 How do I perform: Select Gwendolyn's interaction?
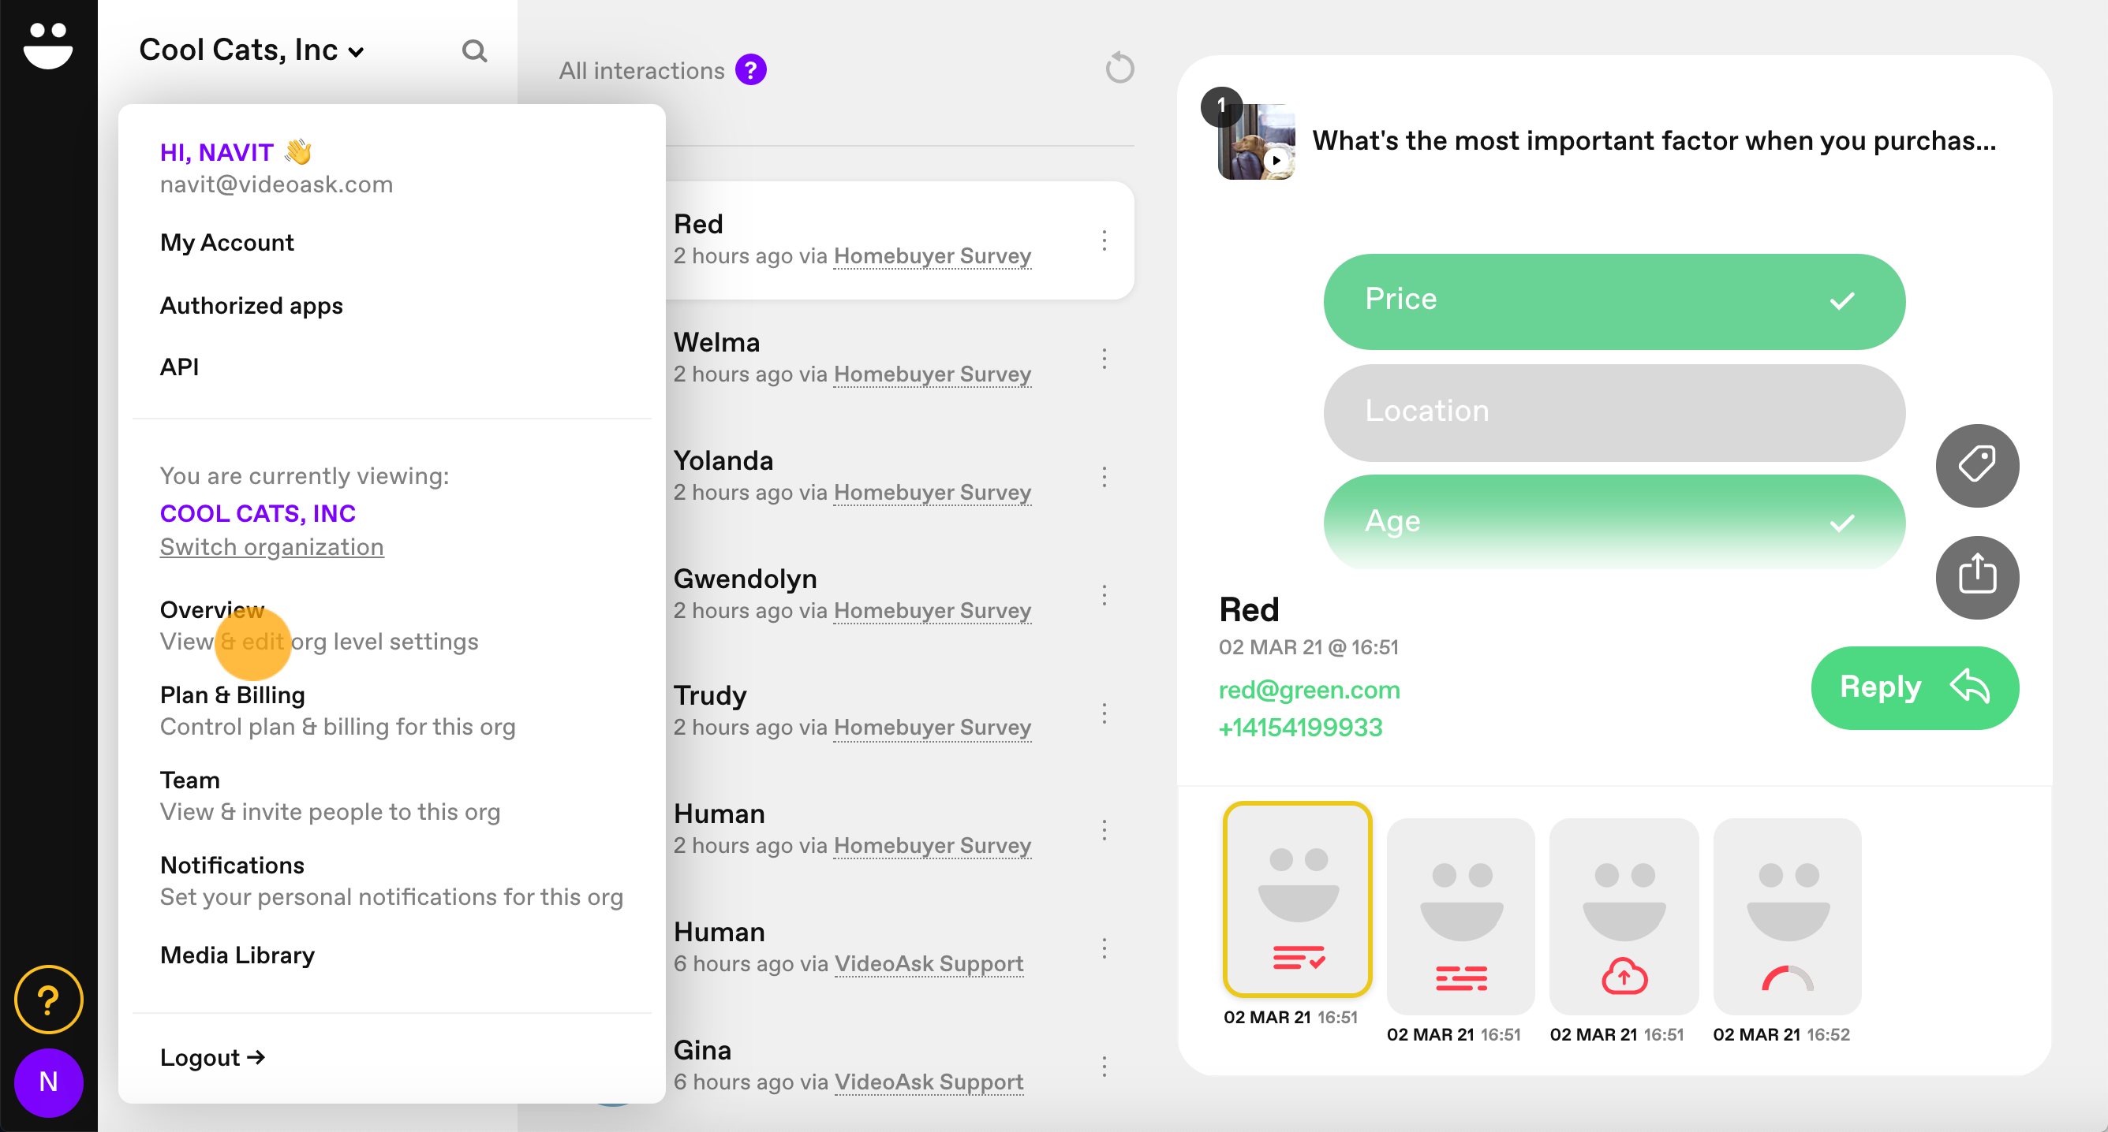[899, 594]
